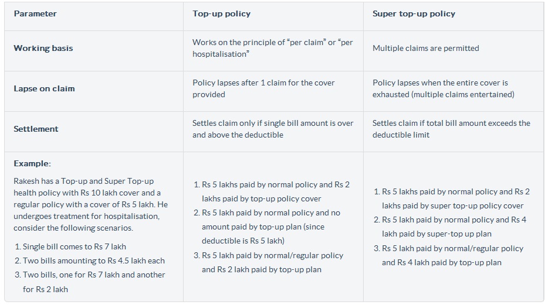
Task: Click the "Parameter" column header
Action: point(35,13)
